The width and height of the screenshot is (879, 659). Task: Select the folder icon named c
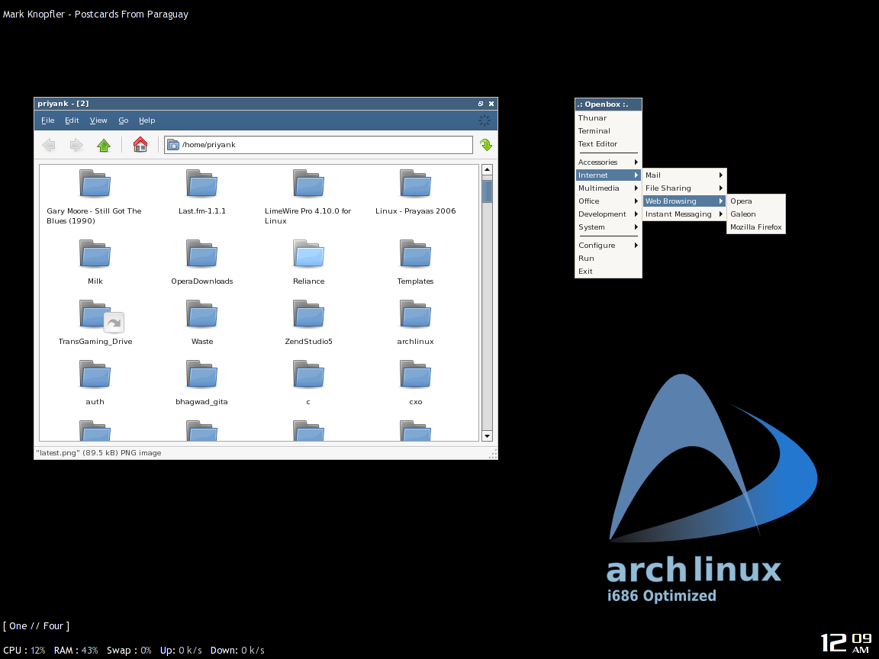pos(308,375)
